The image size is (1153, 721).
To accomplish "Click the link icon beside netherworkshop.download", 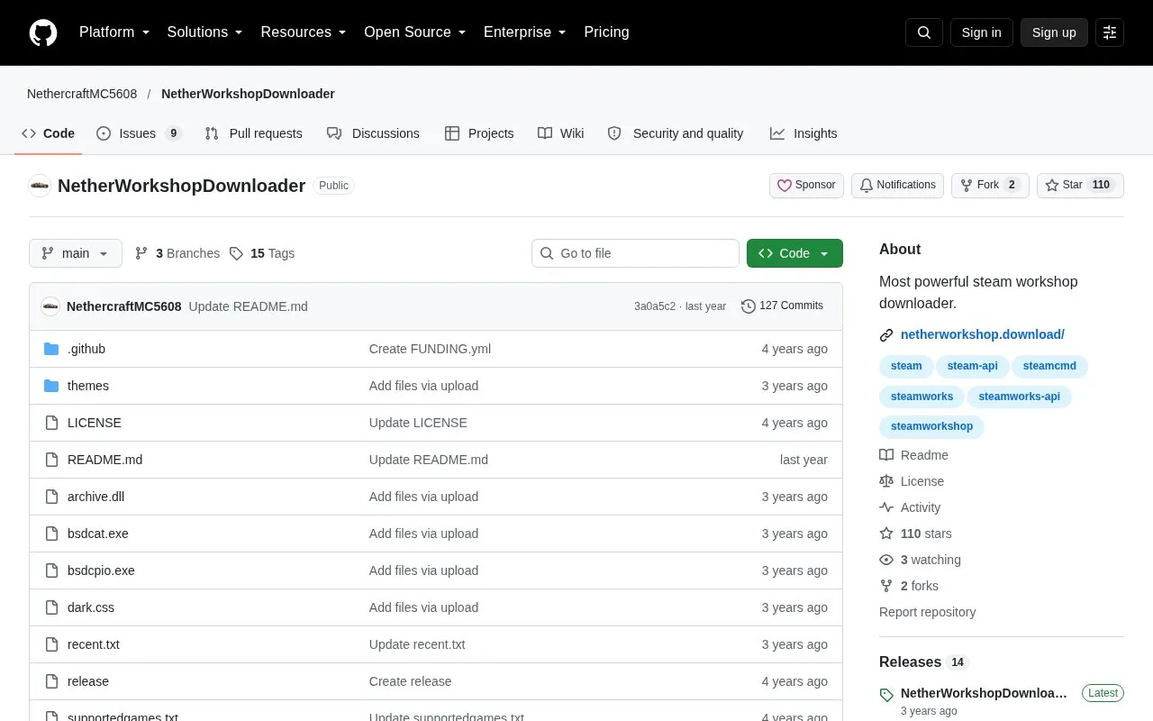I will [x=886, y=334].
